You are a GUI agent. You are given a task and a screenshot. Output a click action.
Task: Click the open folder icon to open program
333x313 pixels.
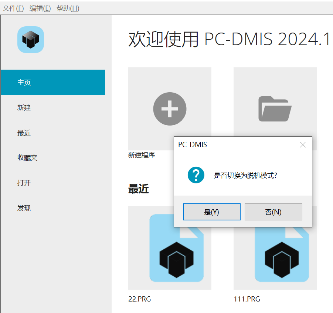(275, 109)
